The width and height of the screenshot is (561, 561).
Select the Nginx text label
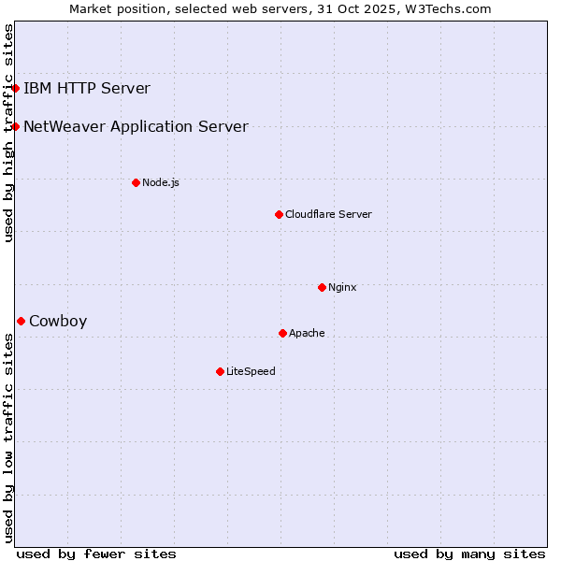pyautogui.click(x=342, y=287)
